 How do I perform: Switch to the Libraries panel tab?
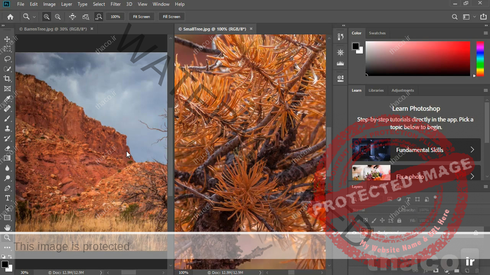[376, 91]
